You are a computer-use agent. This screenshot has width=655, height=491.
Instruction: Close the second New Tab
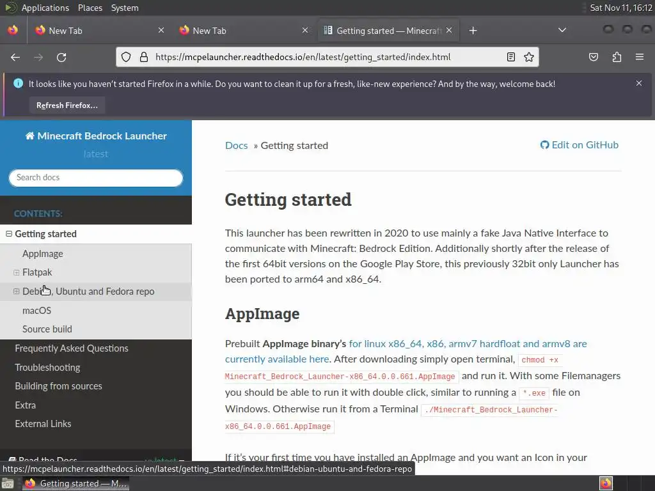pyautogui.click(x=305, y=30)
